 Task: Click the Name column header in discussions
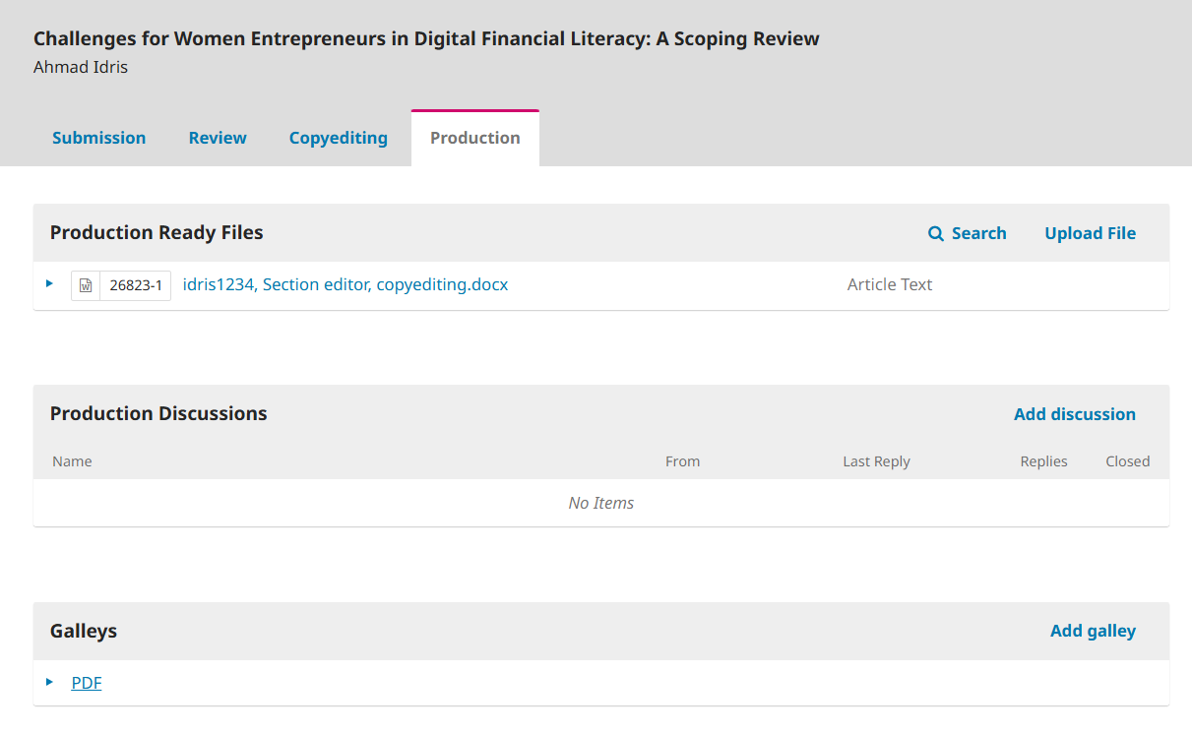[x=72, y=461]
